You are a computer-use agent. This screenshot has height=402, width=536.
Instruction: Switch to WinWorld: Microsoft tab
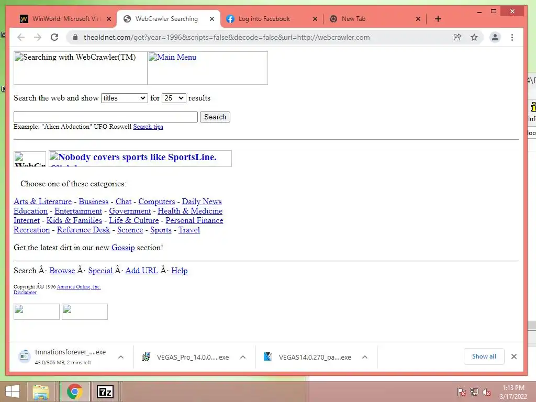(x=65, y=19)
